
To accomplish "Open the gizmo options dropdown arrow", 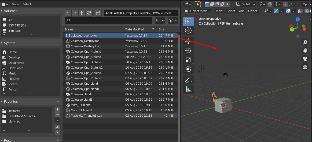I will 281,11.
